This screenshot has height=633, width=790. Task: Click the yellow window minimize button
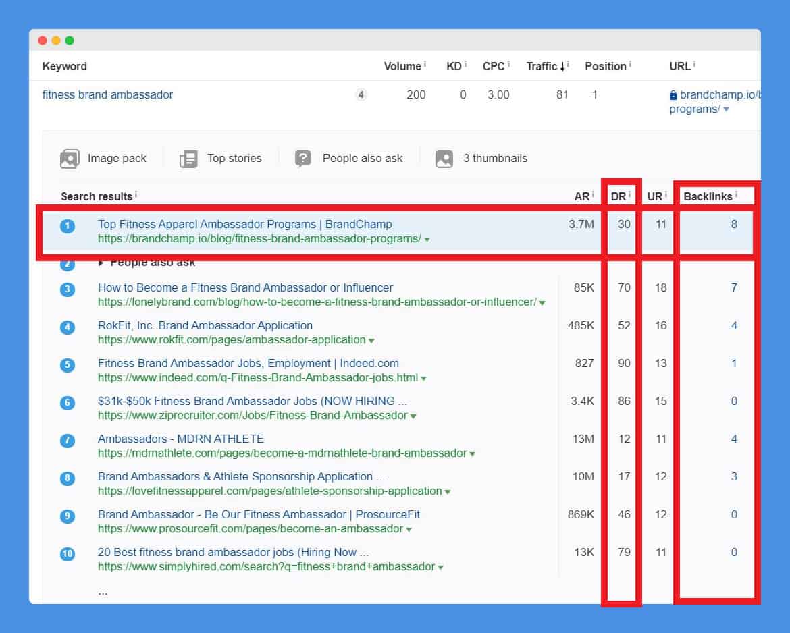tap(56, 40)
